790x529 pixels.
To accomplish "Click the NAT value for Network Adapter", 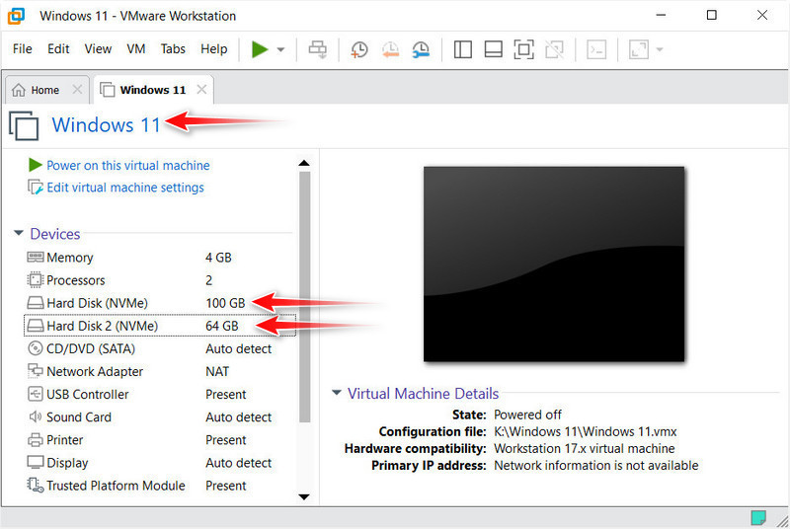I will (217, 371).
